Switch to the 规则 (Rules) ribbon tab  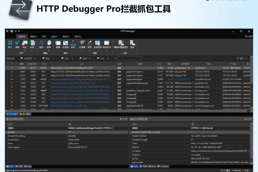click(x=44, y=36)
